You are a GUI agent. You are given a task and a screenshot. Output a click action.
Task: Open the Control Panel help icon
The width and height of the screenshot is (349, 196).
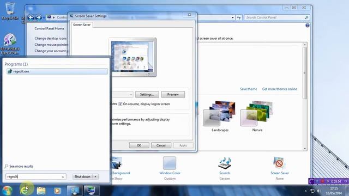click(x=308, y=26)
